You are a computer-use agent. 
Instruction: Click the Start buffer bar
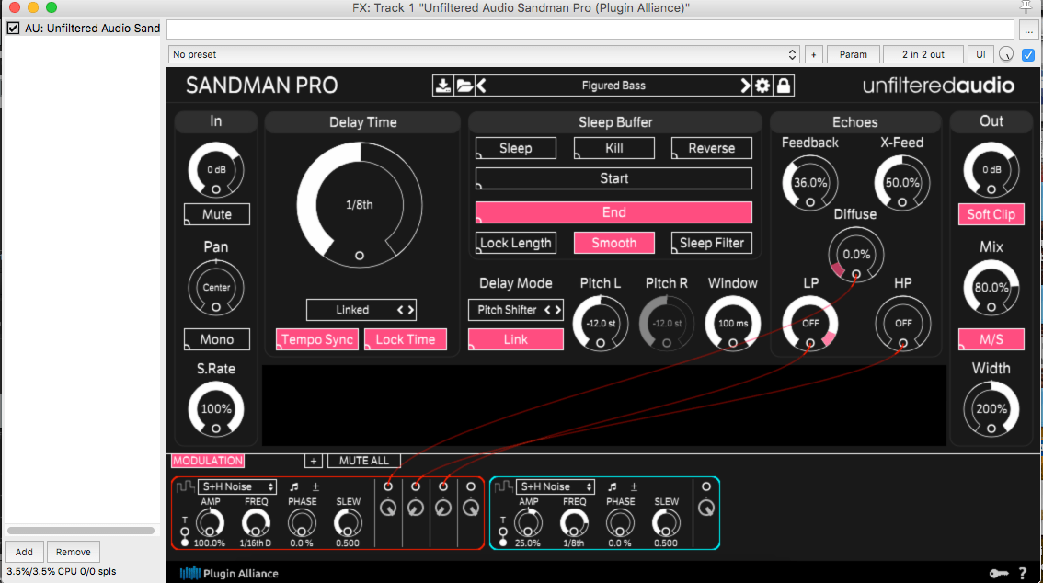tap(614, 178)
